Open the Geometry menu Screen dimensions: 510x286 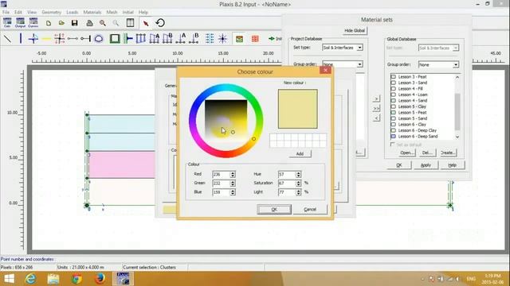pos(51,12)
